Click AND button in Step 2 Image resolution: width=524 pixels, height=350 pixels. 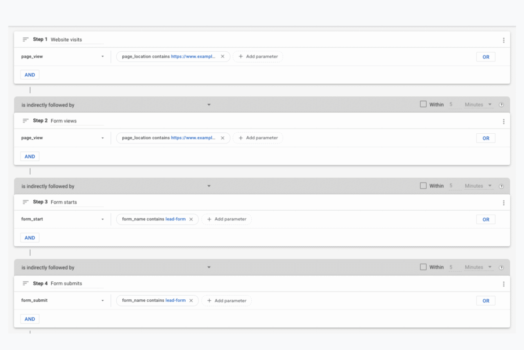point(30,156)
